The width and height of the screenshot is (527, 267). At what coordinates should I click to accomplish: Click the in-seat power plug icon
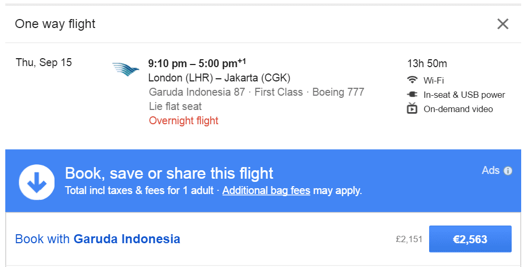point(412,95)
